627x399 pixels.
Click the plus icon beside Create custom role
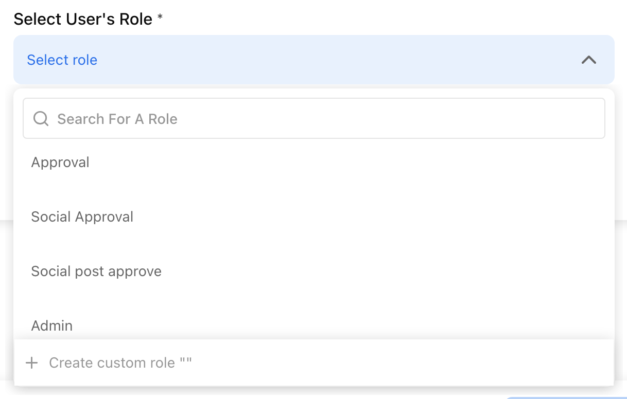point(32,363)
